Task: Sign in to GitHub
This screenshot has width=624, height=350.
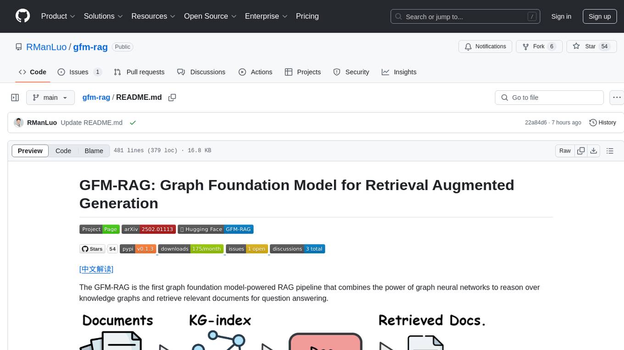Action: [561, 16]
